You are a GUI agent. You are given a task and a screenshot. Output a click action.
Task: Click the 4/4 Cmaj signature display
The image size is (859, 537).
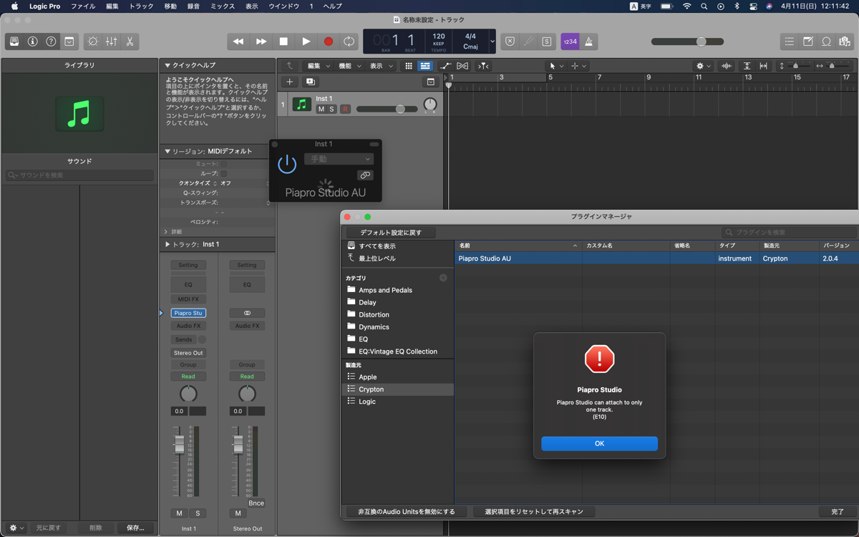[x=470, y=41]
